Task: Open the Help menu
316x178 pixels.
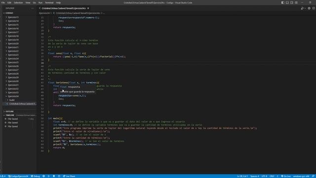Action: coord(58,2)
